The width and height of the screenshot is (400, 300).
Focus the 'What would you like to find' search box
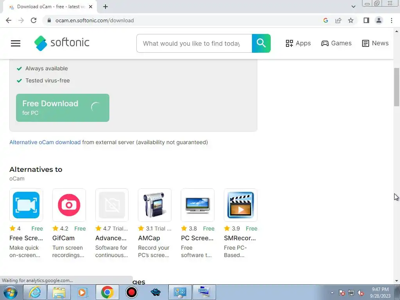pos(194,43)
